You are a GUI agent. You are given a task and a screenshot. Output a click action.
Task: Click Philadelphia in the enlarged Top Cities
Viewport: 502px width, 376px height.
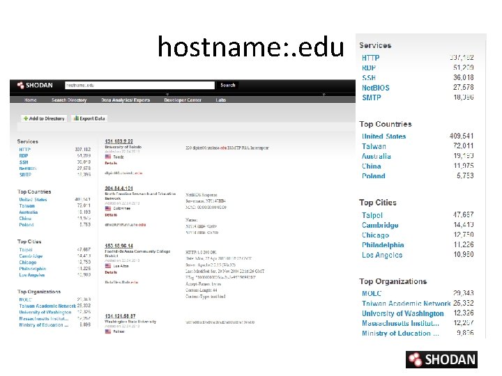click(383, 245)
